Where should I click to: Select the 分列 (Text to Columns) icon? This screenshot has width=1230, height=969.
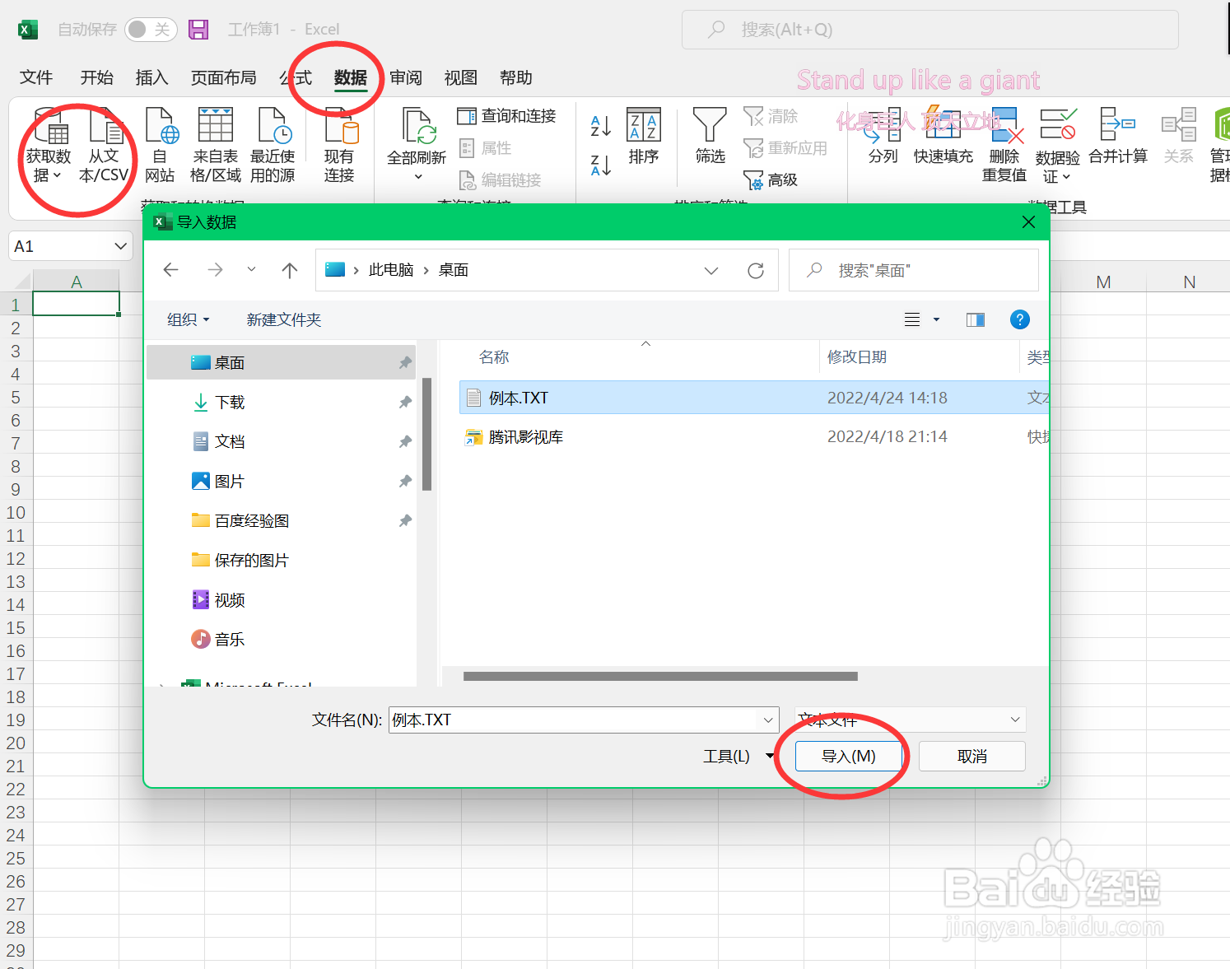882,144
